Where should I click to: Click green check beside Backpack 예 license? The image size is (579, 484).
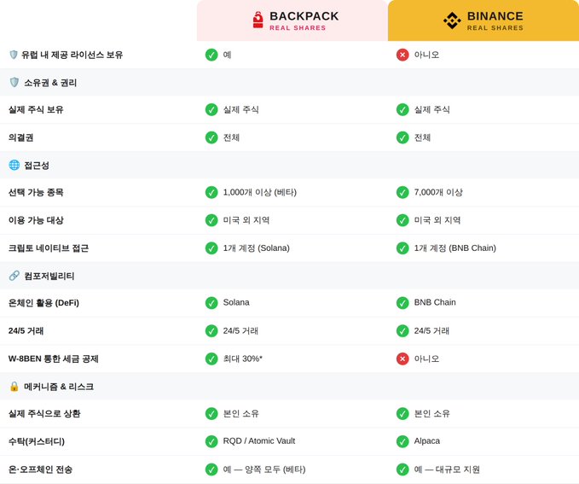point(211,55)
